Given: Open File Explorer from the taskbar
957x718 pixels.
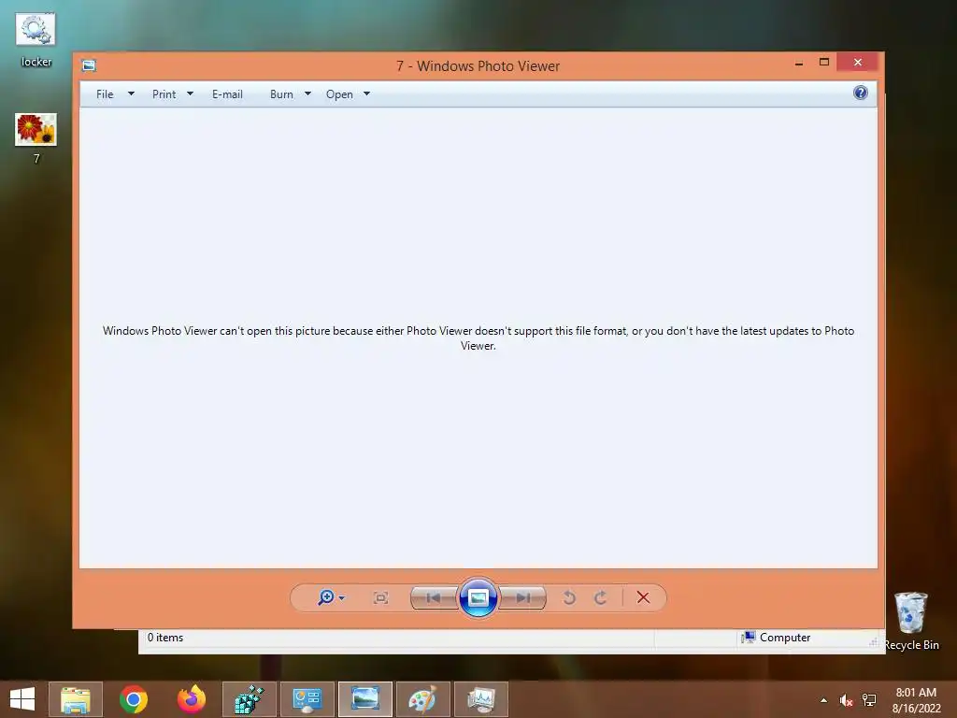Looking at the screenshot, I should tap(76, 699).
